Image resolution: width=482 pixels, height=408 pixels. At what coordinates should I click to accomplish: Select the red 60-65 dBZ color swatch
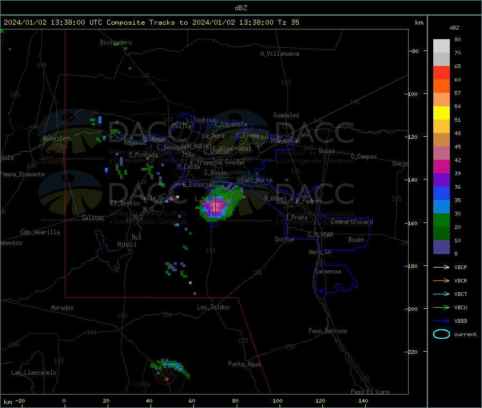click(441, 72)
